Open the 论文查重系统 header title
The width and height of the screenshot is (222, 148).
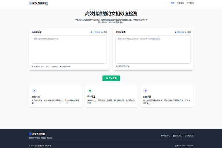(x=40, y=3)
